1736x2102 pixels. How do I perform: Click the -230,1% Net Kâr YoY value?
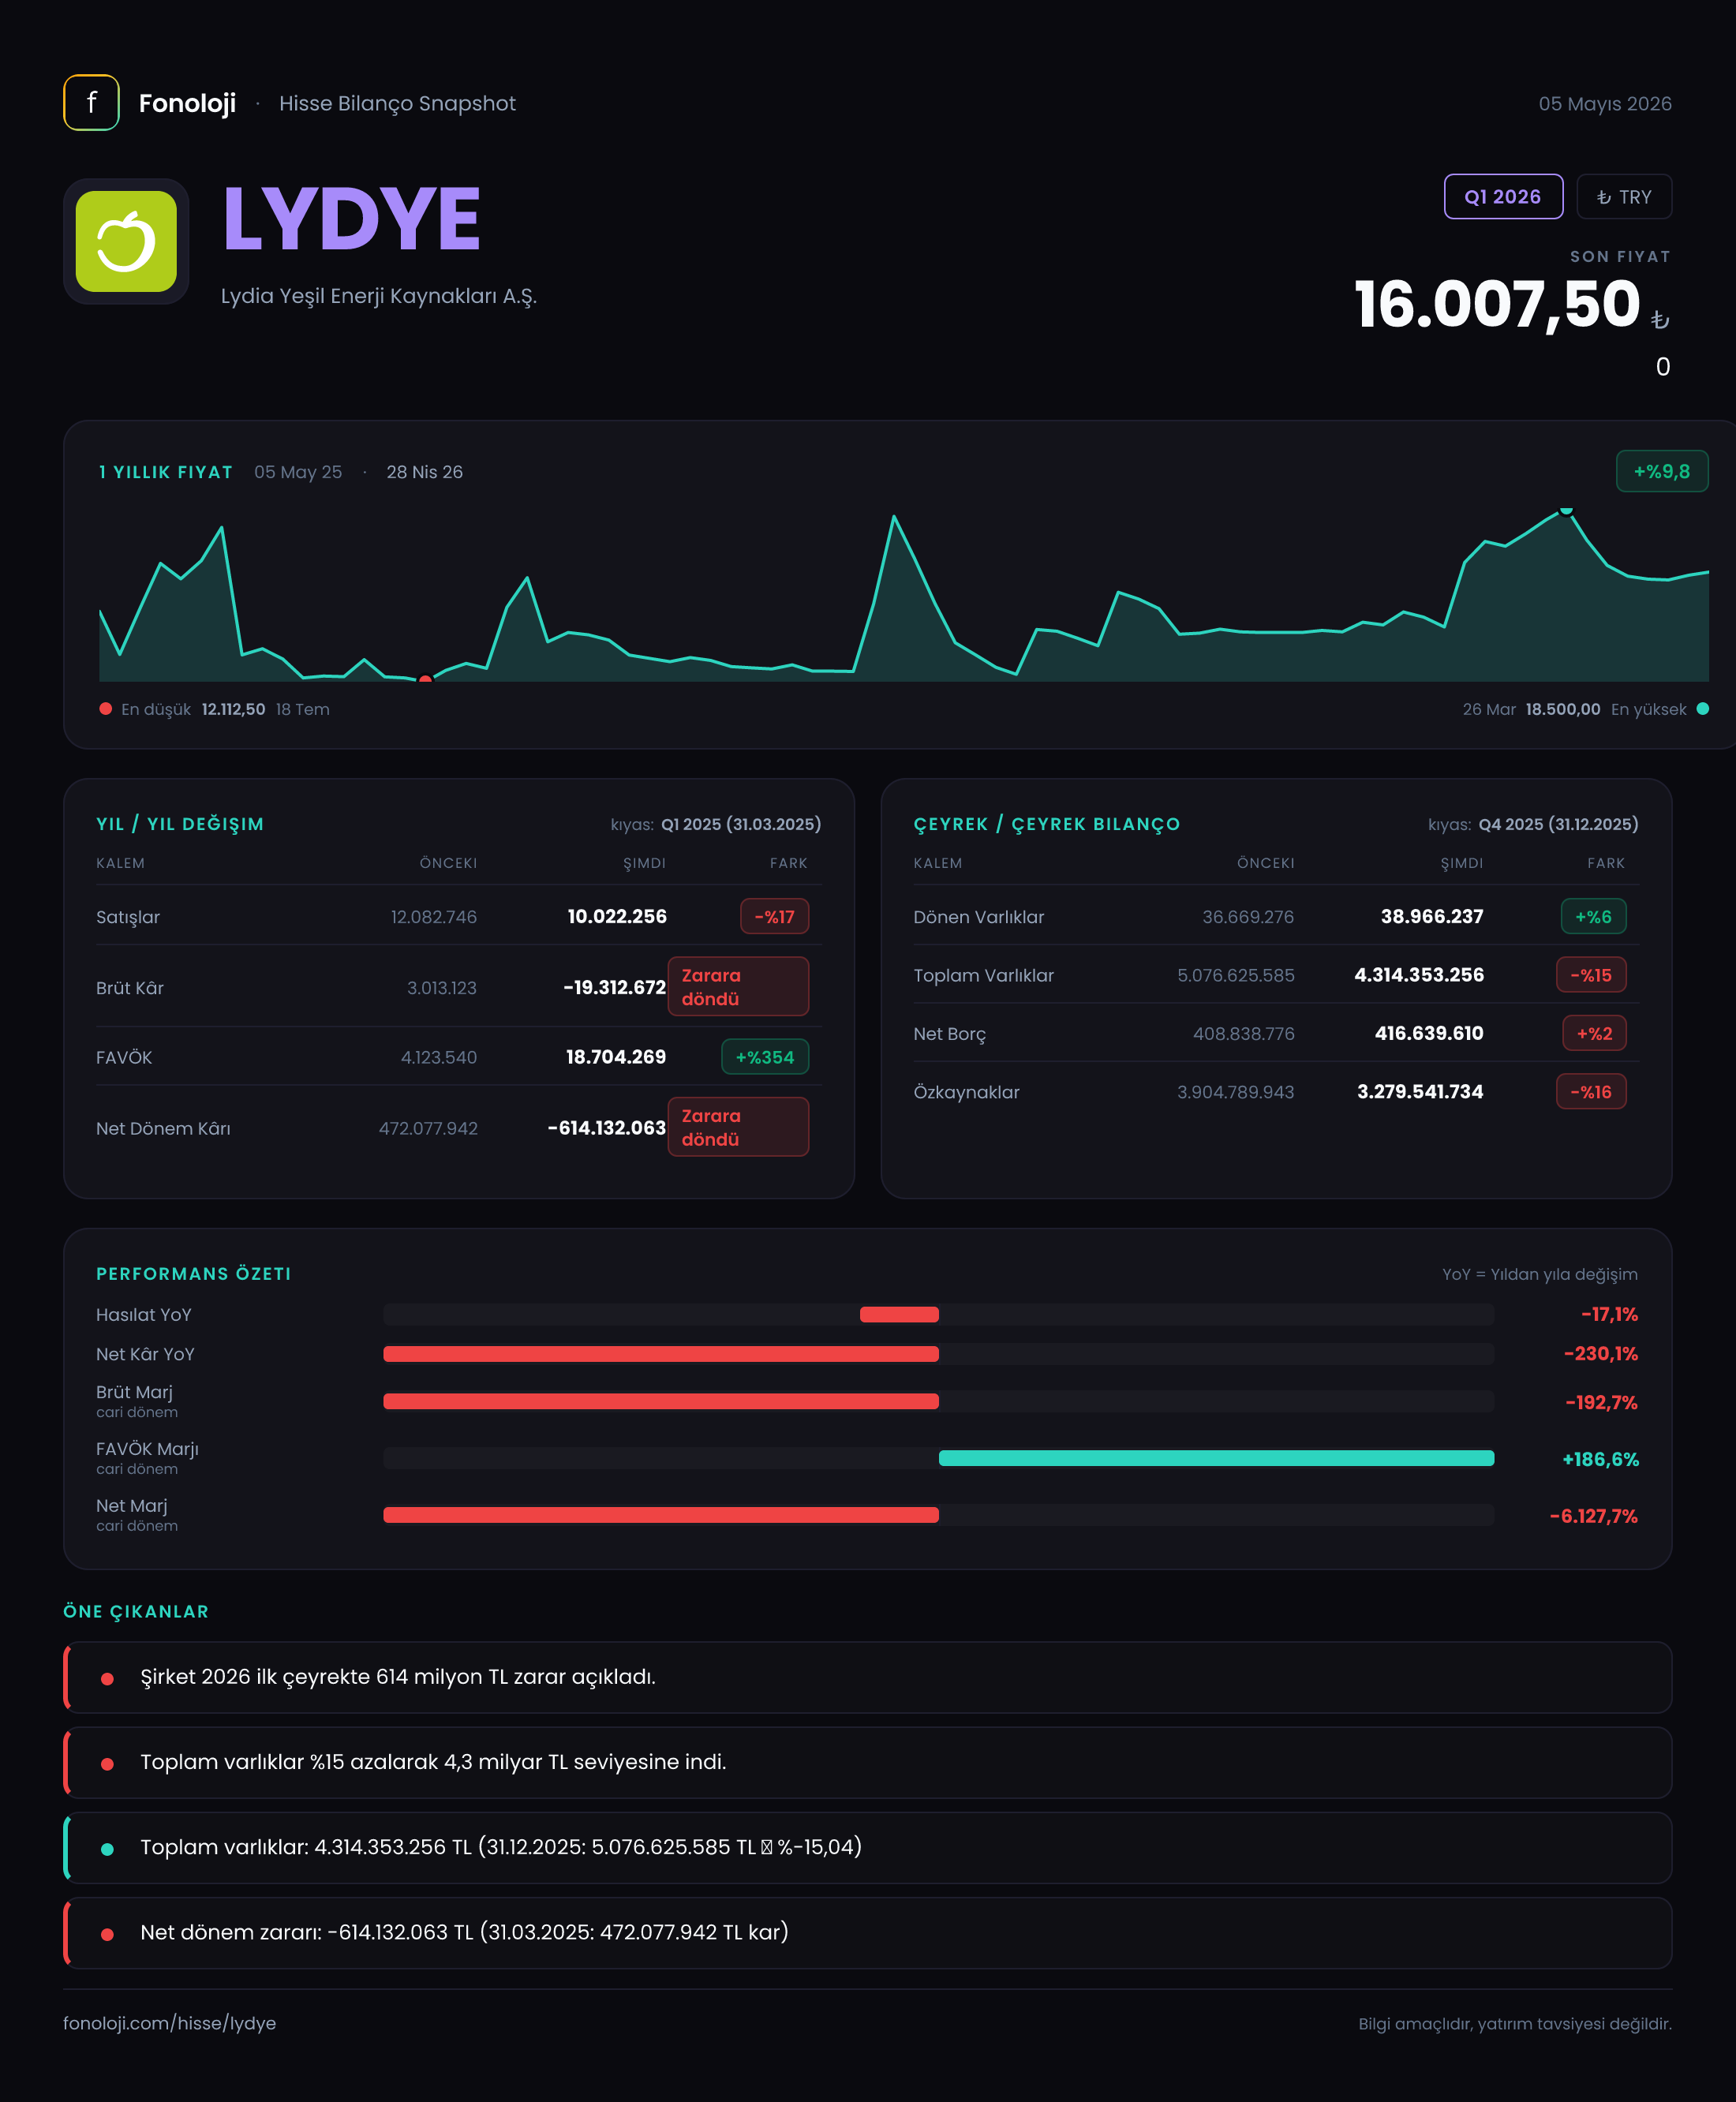pyautogui.click(x=1601, y=1354)
